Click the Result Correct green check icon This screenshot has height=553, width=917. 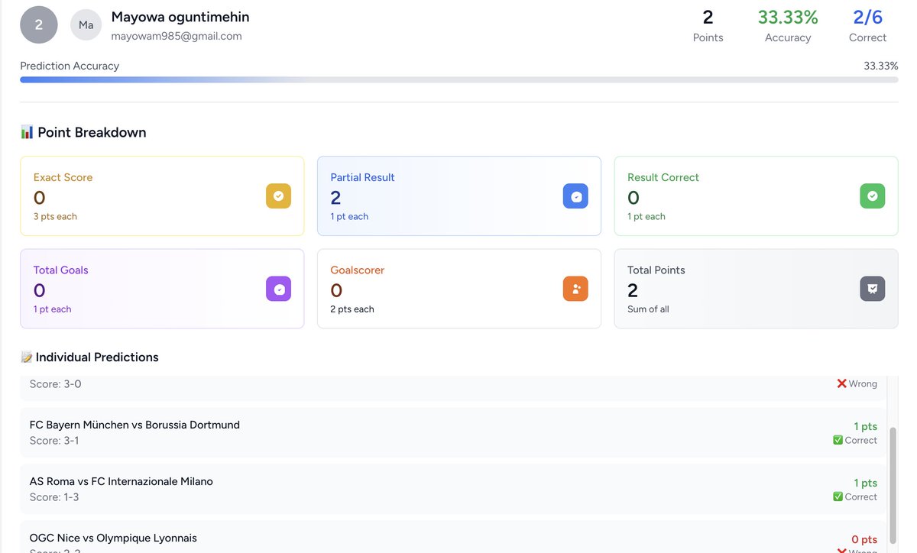[x=873, y=196]
